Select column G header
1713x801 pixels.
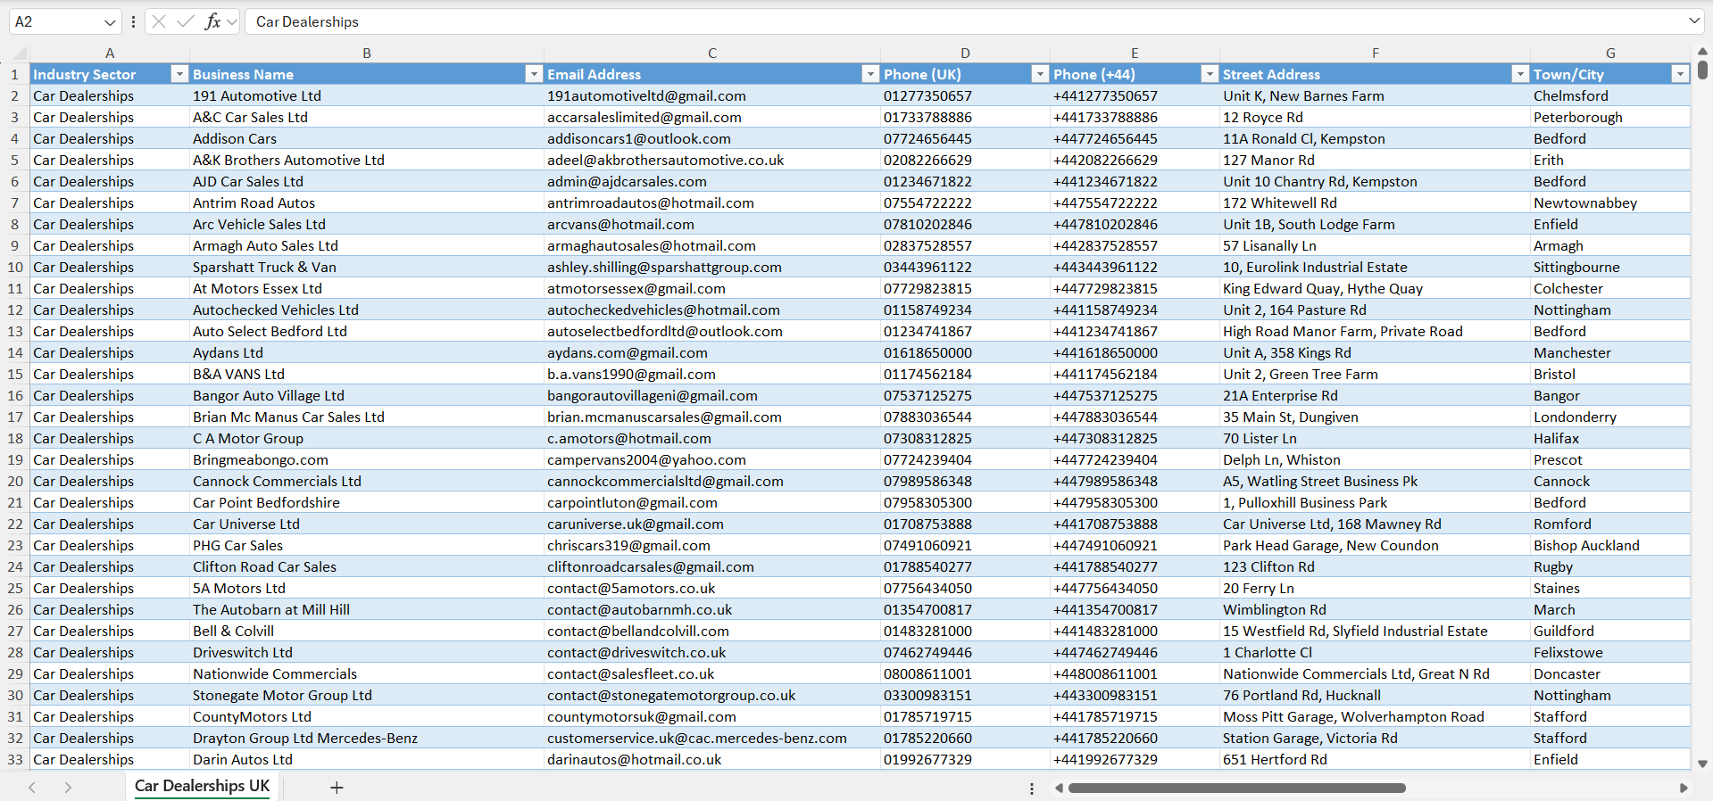coord(1610,53)
